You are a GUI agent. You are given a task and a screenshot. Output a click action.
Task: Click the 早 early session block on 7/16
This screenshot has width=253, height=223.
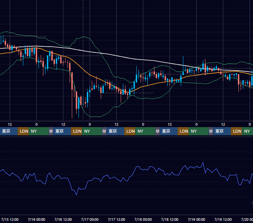point(51,131)
